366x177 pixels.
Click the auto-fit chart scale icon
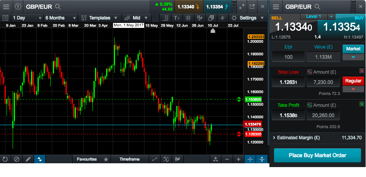pyautogui.click(x=215, y=159)
